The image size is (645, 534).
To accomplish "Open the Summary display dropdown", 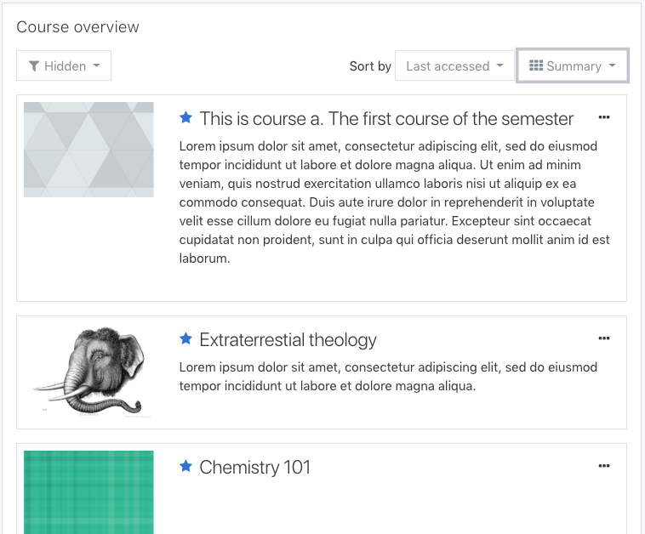I will click(572, 65).
